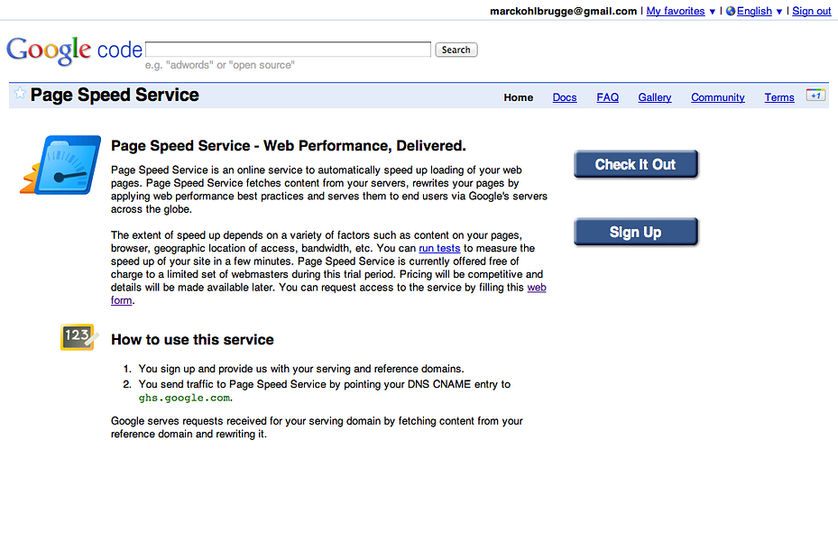Open the Gallery tab
Viewport: 838px width, 541px height.
(654, 97)
